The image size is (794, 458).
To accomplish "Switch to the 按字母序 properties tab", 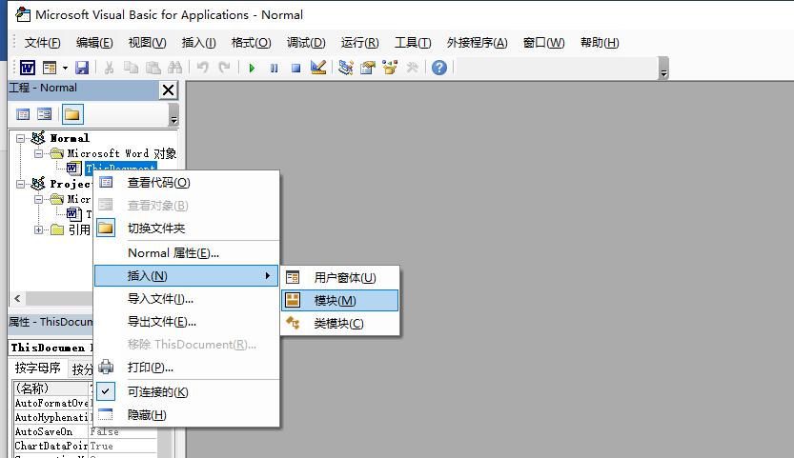I will pyautogui.click(x=38, y=368).
